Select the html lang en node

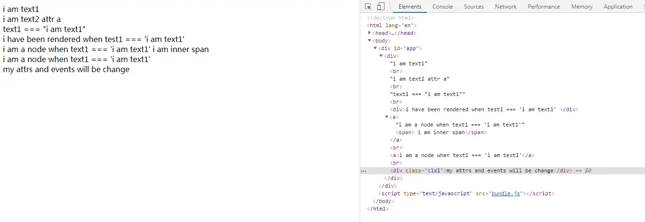coord(392,25)
